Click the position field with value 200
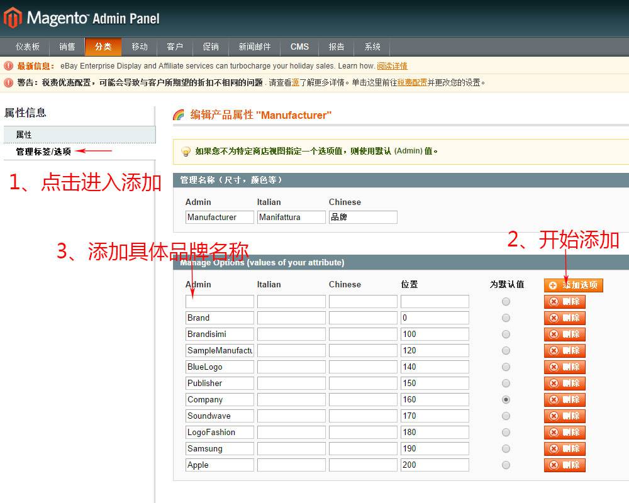 pyautogui.click(x=435, y=465)
